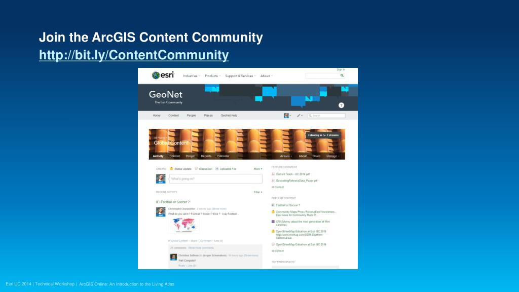Viewport: 519px width, 292px height.
Task: Open GeocodingReferenceData_Paper pdf
Action: click(296, 181)
